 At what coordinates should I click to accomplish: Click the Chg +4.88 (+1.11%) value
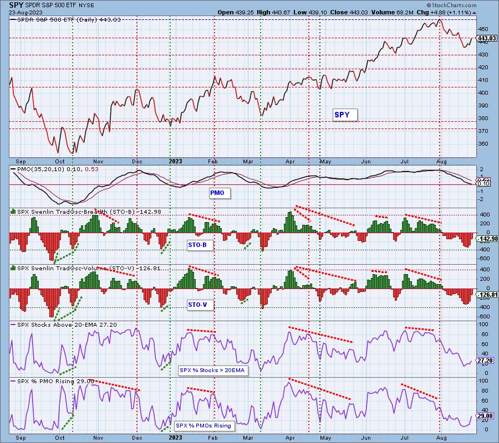click(444, 12)
